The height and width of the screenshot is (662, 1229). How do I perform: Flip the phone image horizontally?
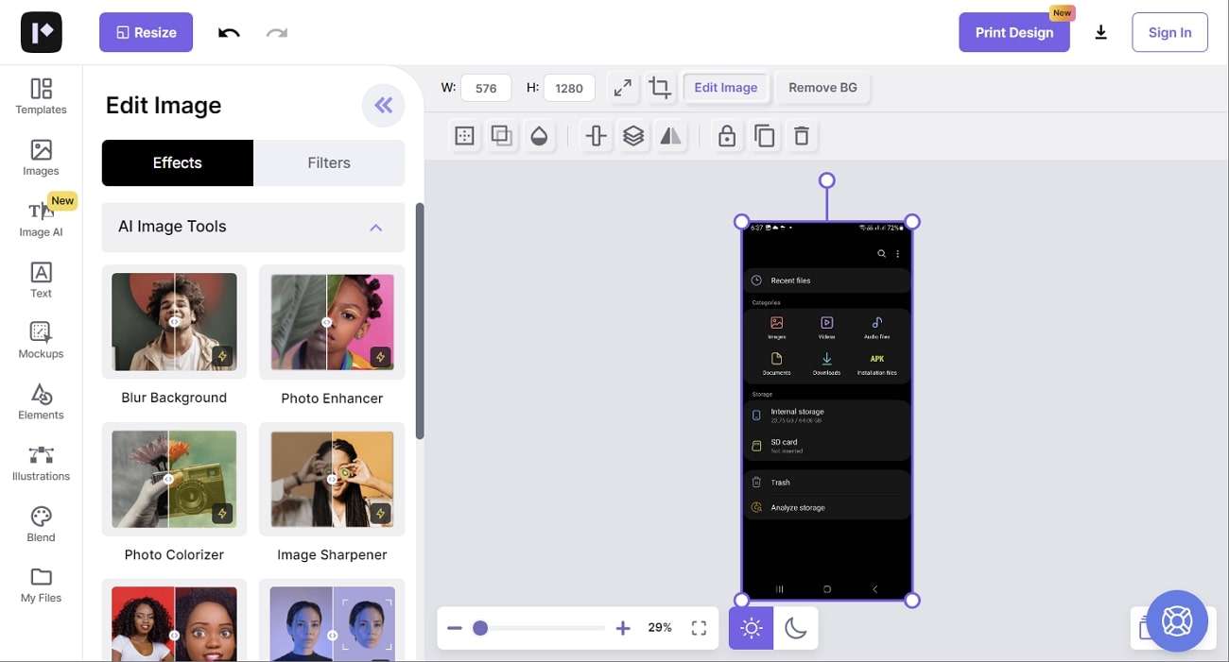tap(670, 135)
